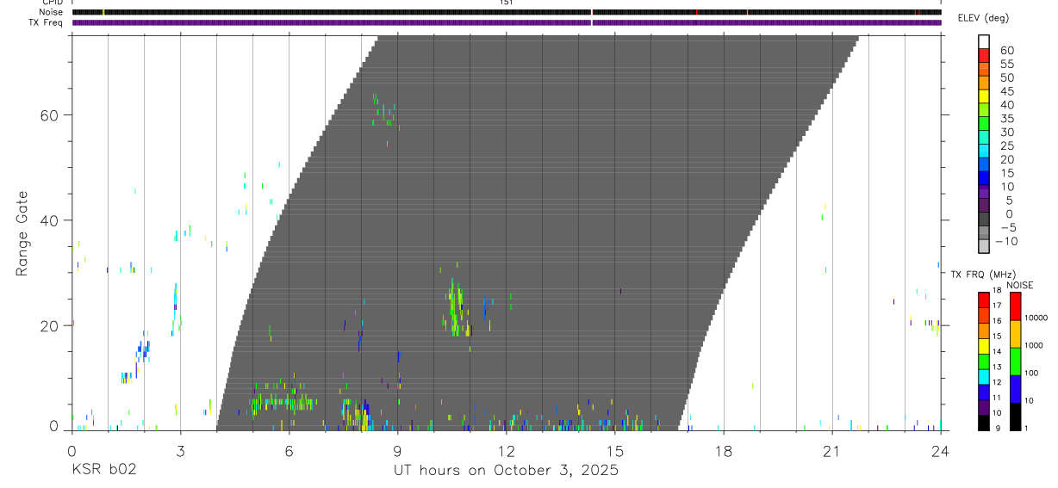Click the 45 label on ELEV color bar
Screen dimensions: 1058x488
pos(1006,91)
